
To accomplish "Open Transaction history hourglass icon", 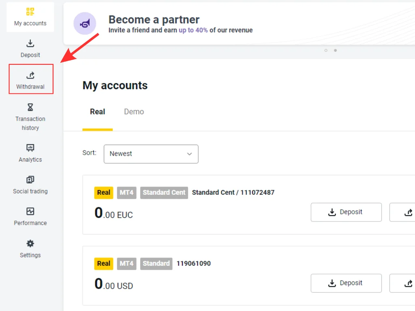I will pos(30,107).
